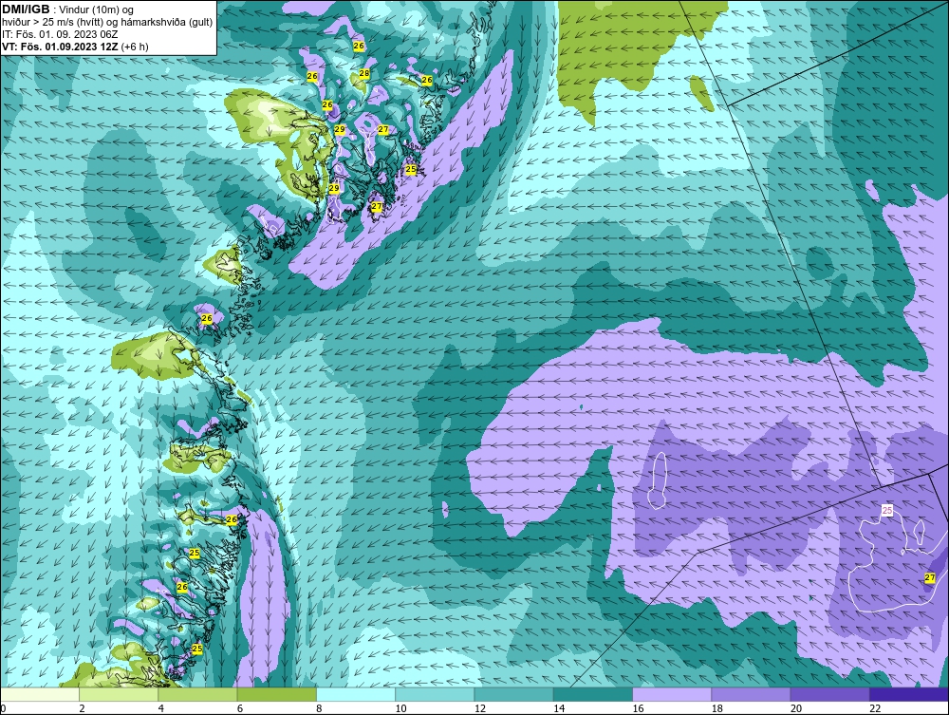Click legend scale value 18

point(717,709)
